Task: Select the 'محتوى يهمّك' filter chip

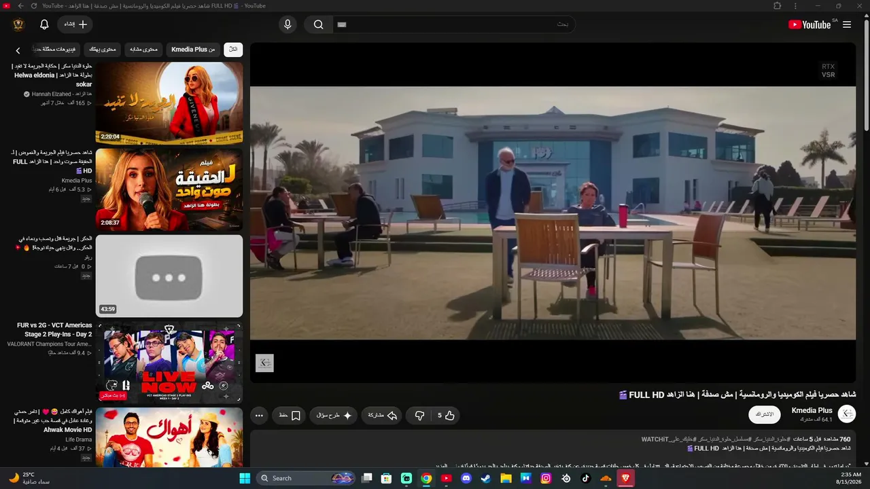Action: pyautogui.click(x=103, y=50)
